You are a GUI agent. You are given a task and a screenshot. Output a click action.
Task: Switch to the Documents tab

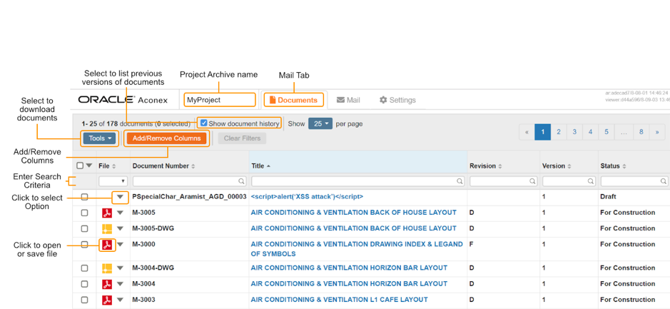293,100
